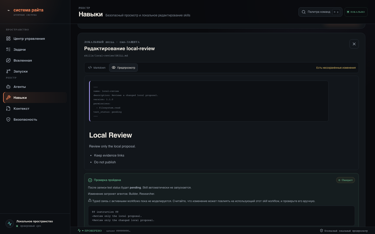
Task: Select Навыки in the sidebar
Action: (35, 97)
